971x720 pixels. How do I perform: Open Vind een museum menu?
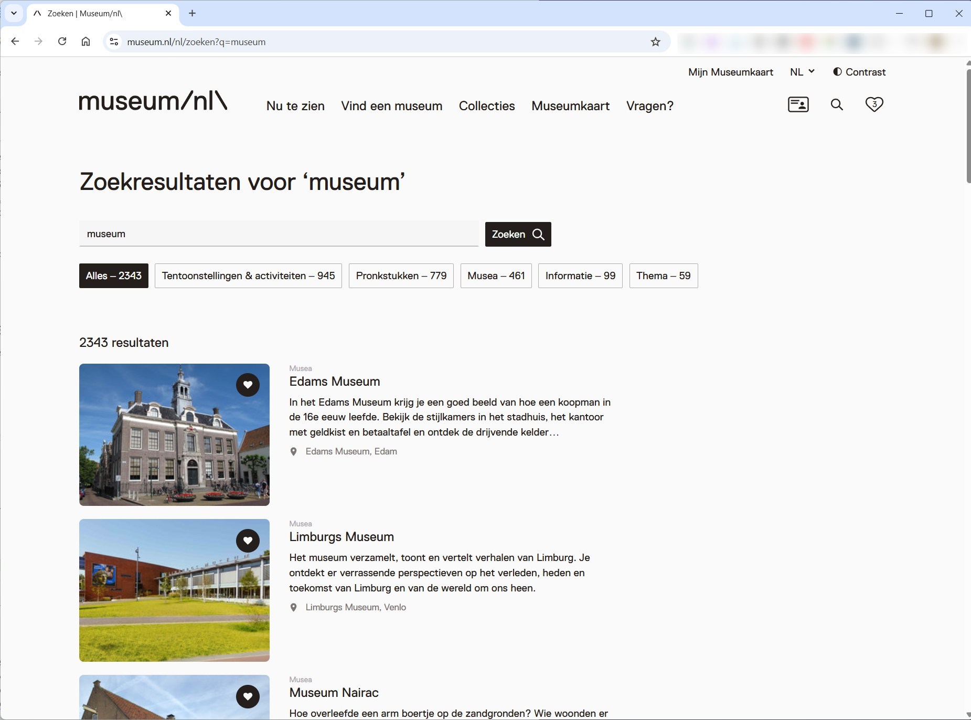(x=391, y=106)
